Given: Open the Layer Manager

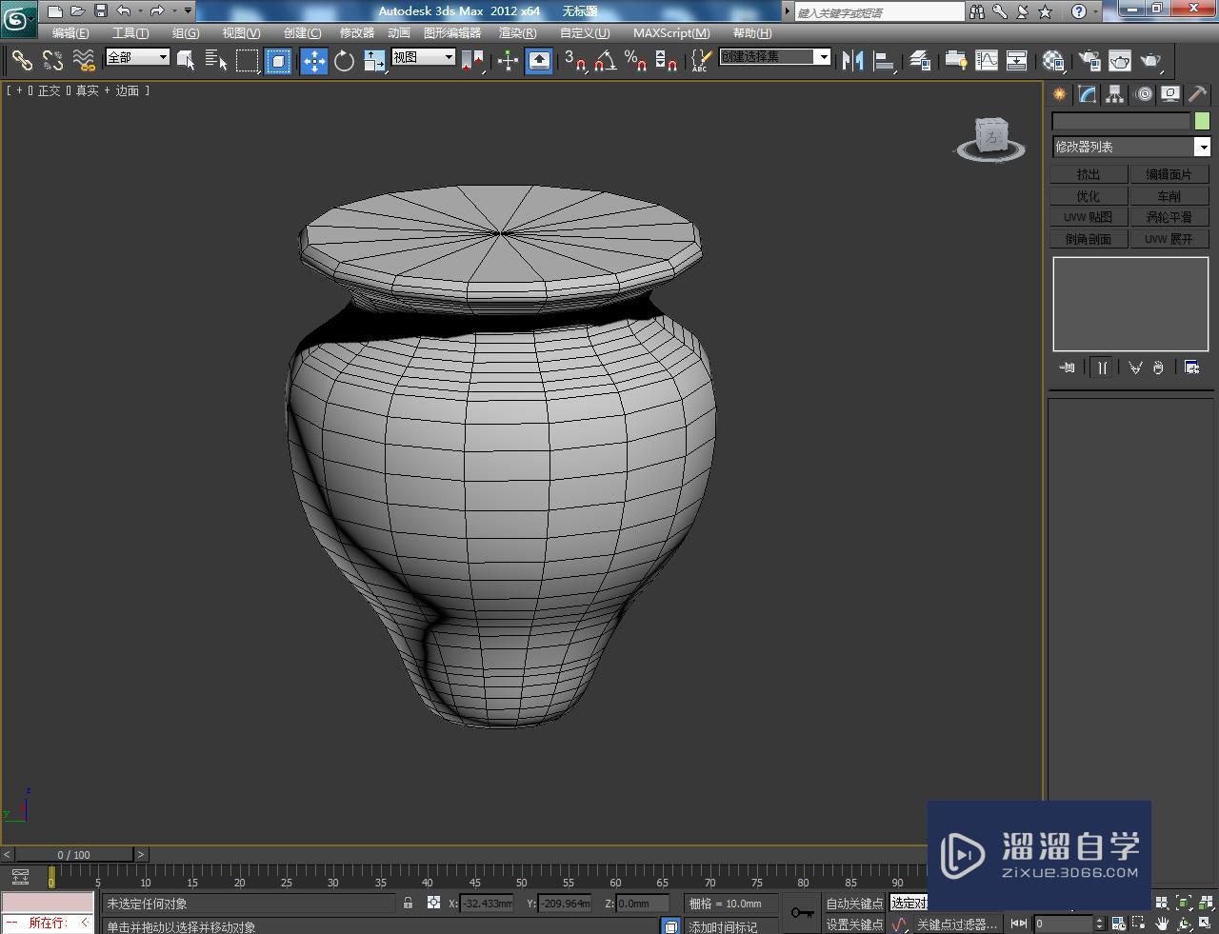Looking at the screenshot, I should point(919,61).
